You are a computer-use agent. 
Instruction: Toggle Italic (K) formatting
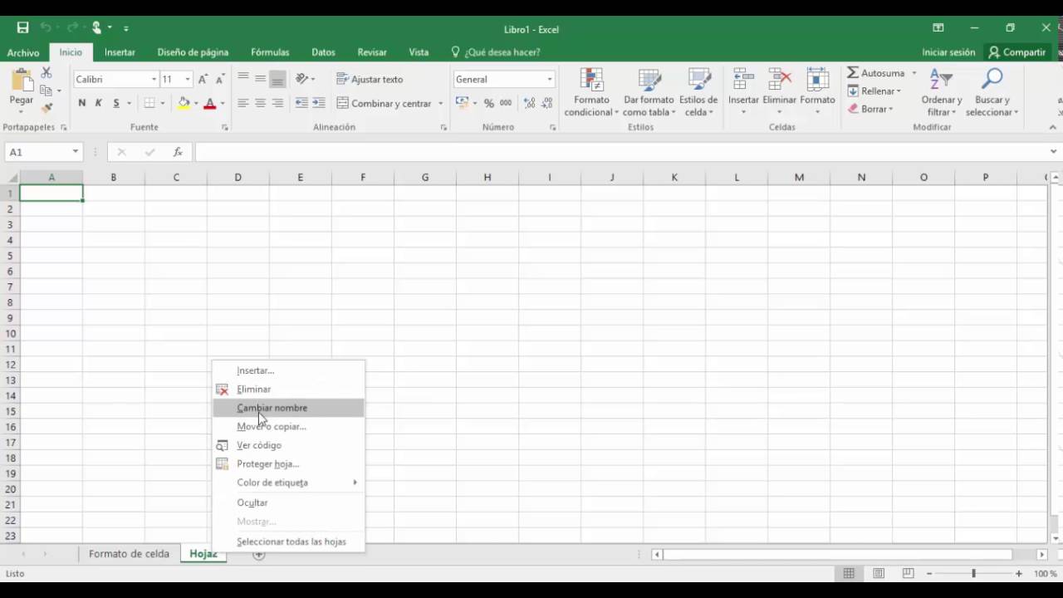click(x=98, y=103)
